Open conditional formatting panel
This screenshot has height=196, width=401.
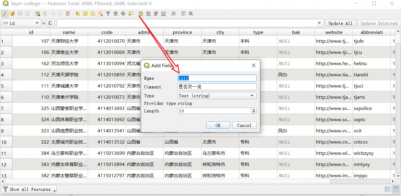(x=173, y=14)
